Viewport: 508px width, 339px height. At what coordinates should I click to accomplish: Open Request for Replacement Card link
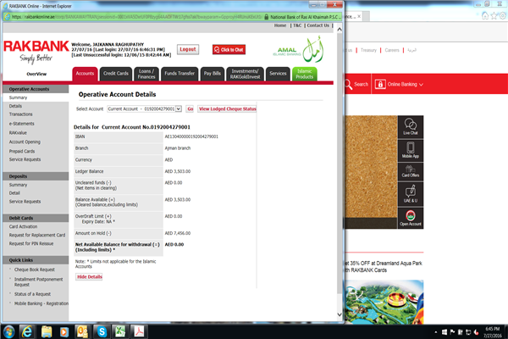tap(37, 235)
